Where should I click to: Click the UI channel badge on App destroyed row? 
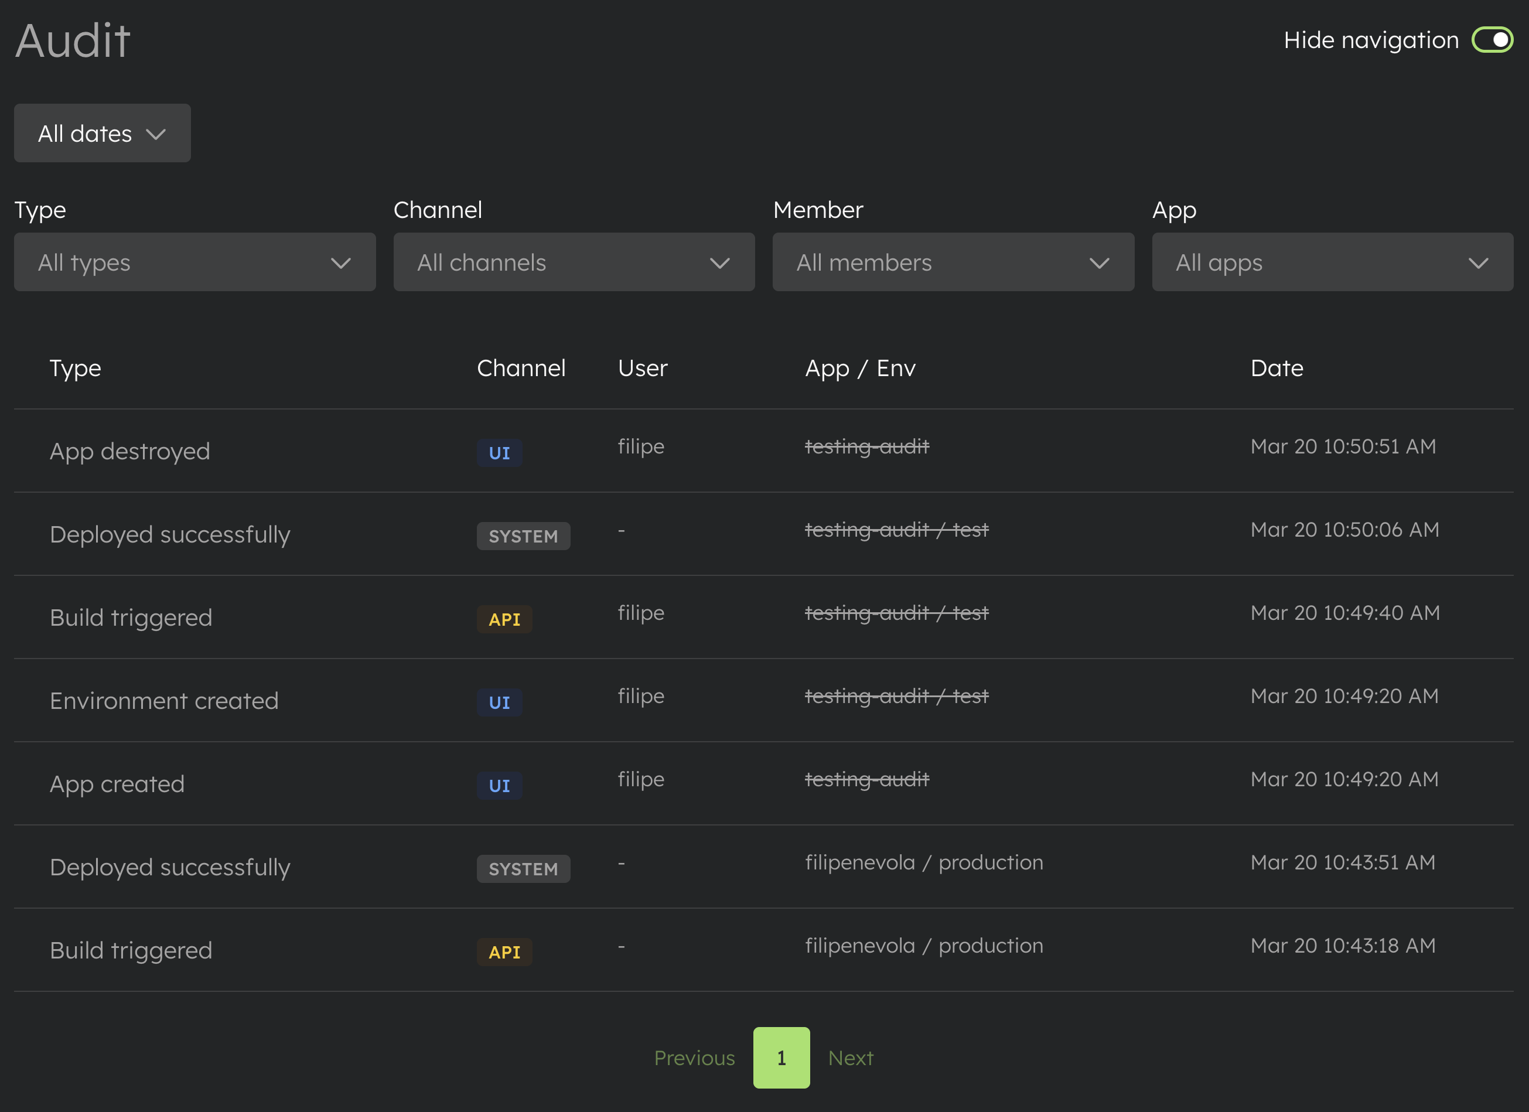point(499,452)
